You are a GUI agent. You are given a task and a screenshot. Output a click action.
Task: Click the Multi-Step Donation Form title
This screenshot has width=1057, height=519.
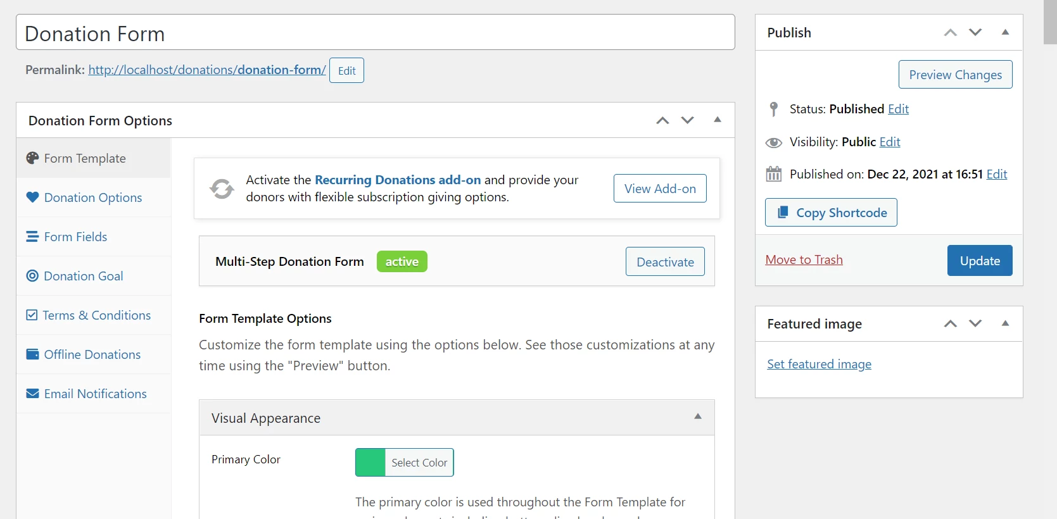[x=289, y=261]
